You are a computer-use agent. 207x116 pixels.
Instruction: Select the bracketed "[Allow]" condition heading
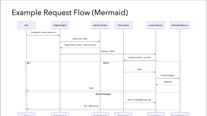pos(106,63)
